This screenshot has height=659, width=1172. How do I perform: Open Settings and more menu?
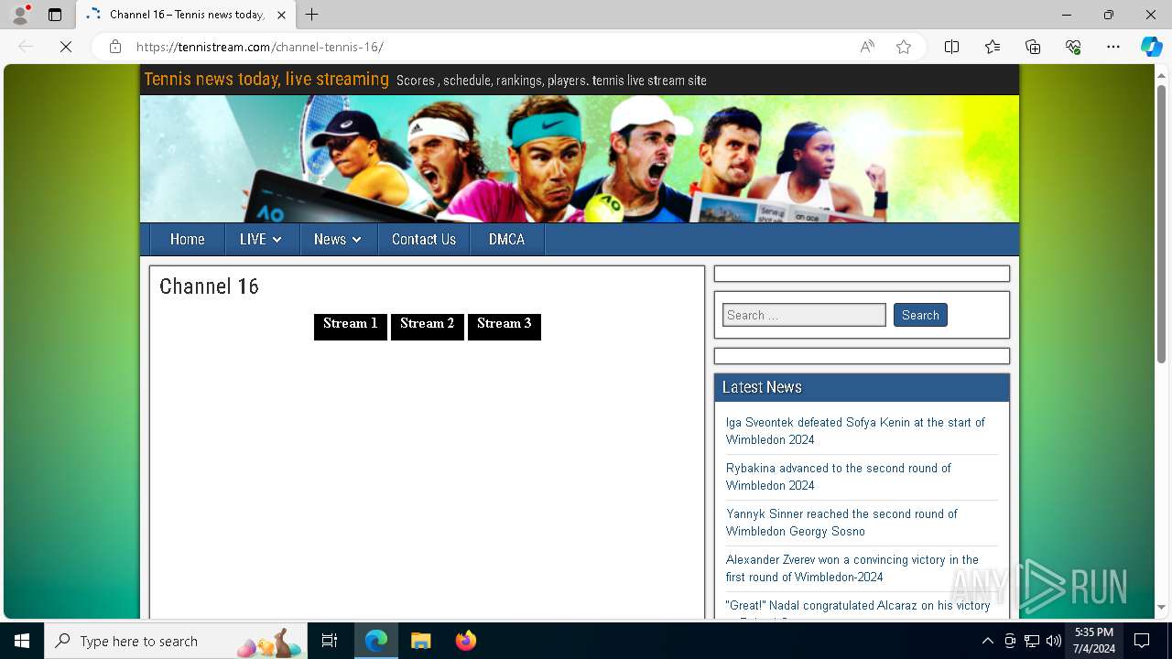1113,47
